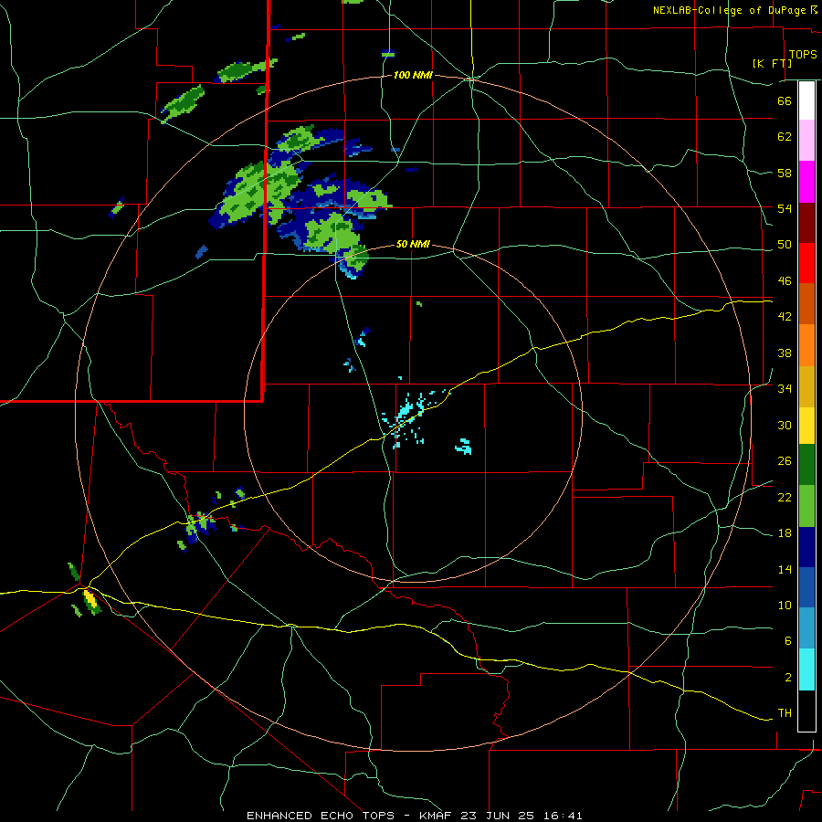This screenshot has width=822, height=822.
Task: Click the NEXLAB-College of DuPage label
Action: point(729,10)
